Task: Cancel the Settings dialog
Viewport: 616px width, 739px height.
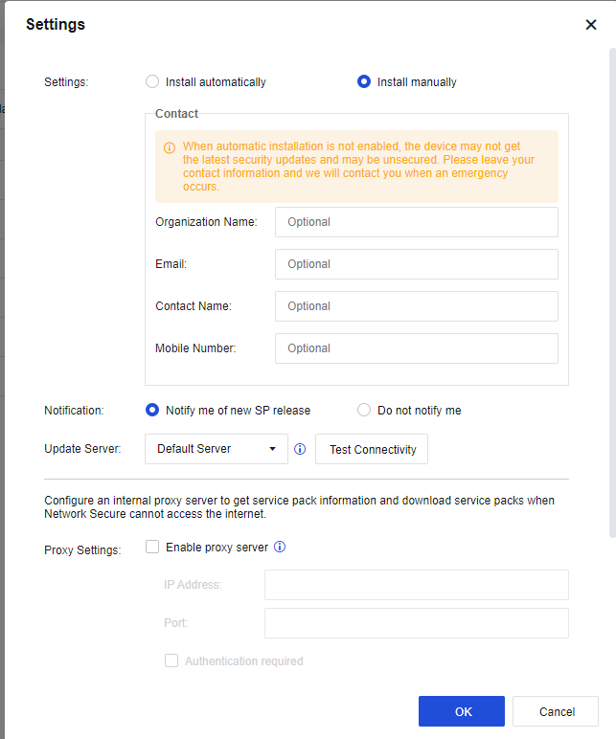Action: tap(556, 711)
